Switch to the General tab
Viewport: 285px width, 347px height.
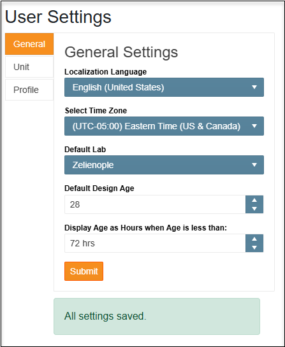29,44
